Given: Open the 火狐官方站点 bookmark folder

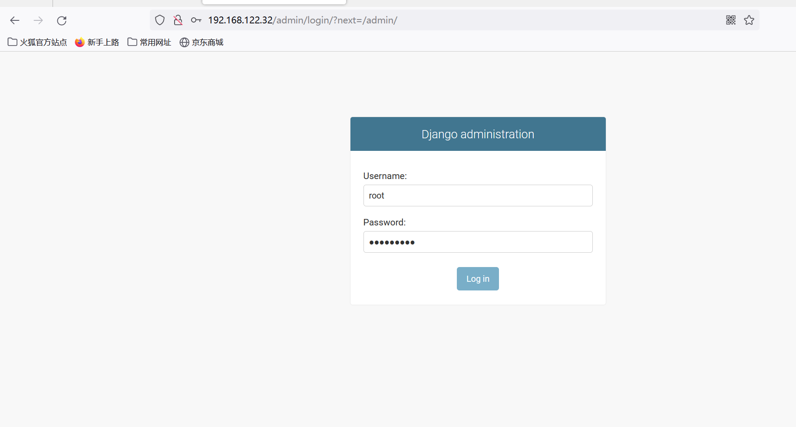Looking at the screenshot, I should click(37, 42).
